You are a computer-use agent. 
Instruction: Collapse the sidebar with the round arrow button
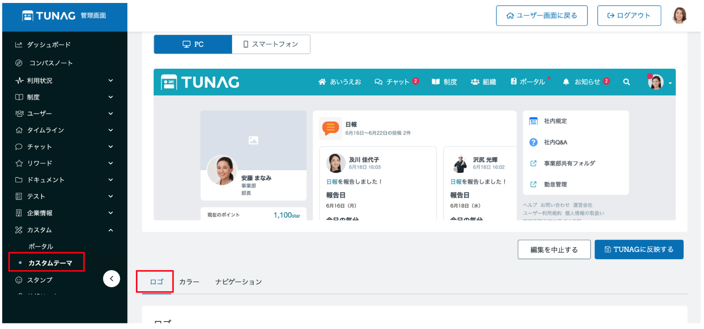[x=111, y=279]
